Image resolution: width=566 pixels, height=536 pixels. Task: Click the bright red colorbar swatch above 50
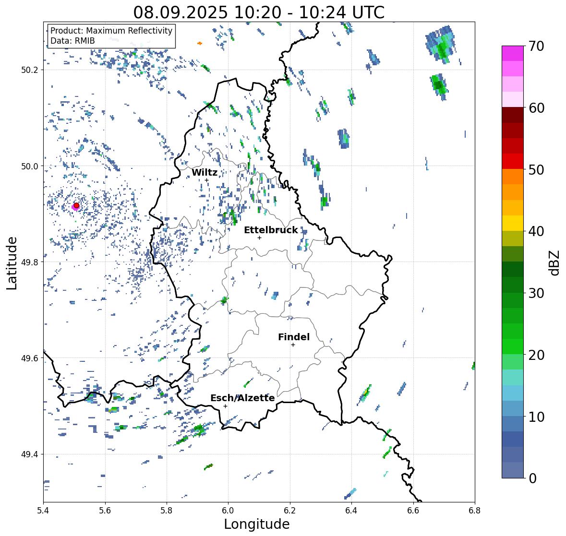(513, 161)
